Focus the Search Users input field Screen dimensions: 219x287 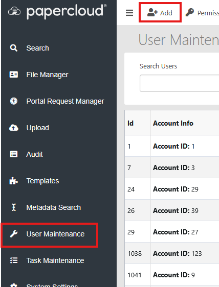[x=180, y=83]
